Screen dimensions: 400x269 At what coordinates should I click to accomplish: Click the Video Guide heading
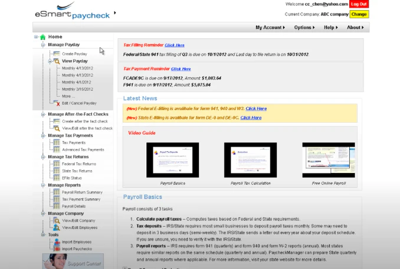pos(142,133)
